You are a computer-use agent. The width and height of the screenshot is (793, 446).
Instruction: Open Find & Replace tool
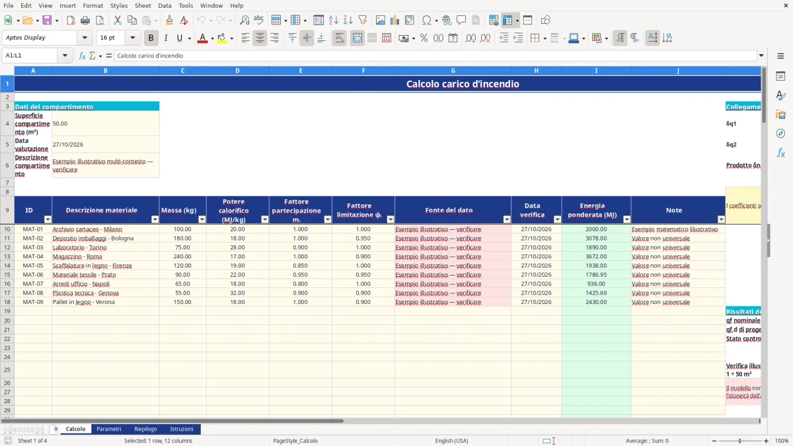pos(245,20)
